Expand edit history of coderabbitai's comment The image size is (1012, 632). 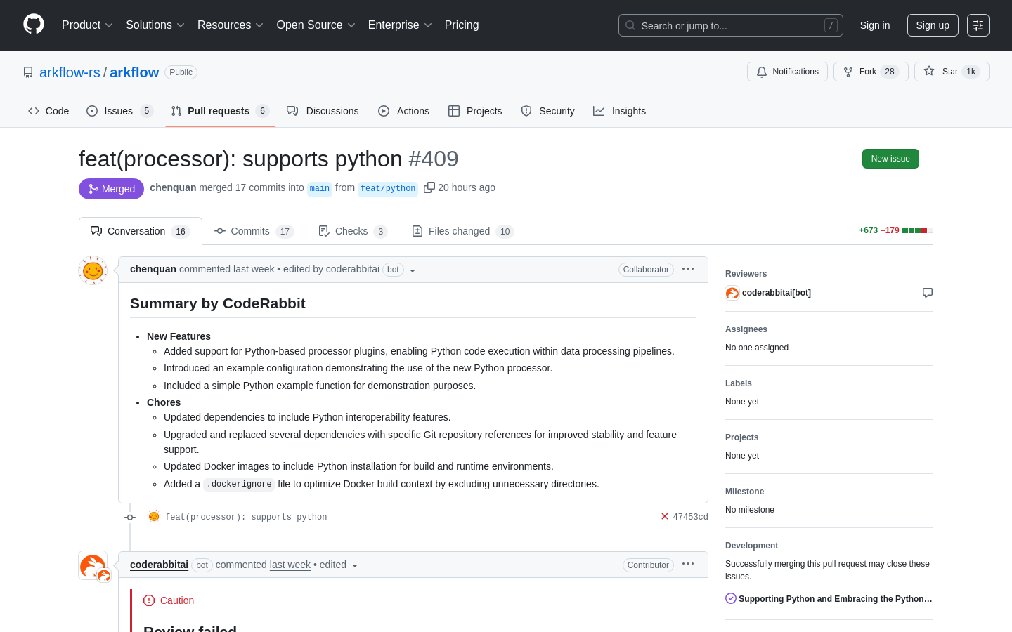click(x=355, y=566)
